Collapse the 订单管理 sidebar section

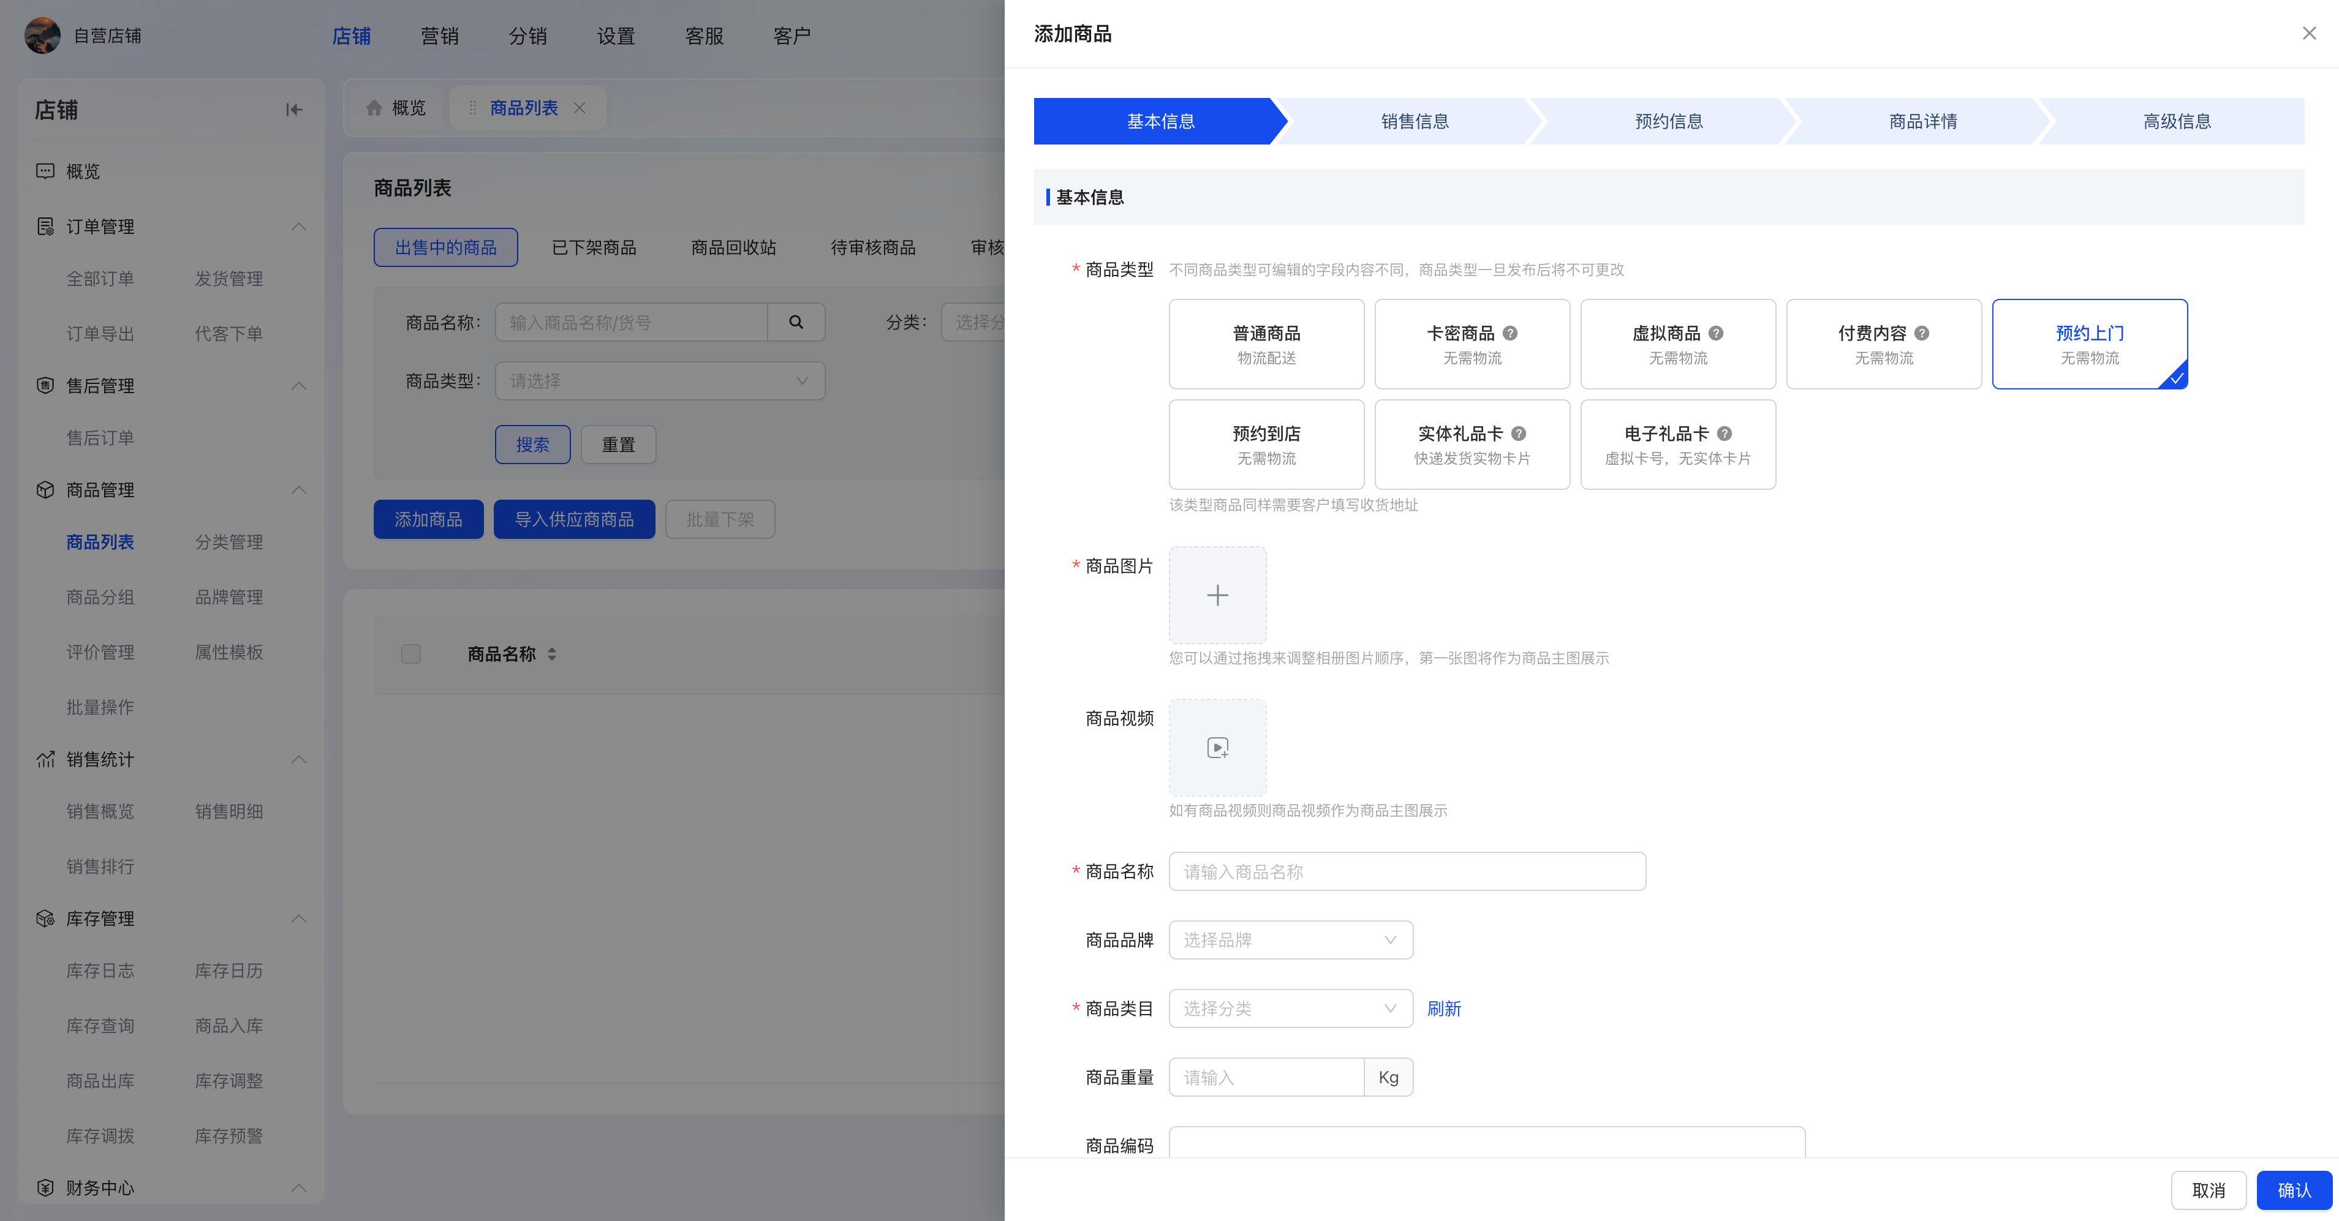point(299,226)
